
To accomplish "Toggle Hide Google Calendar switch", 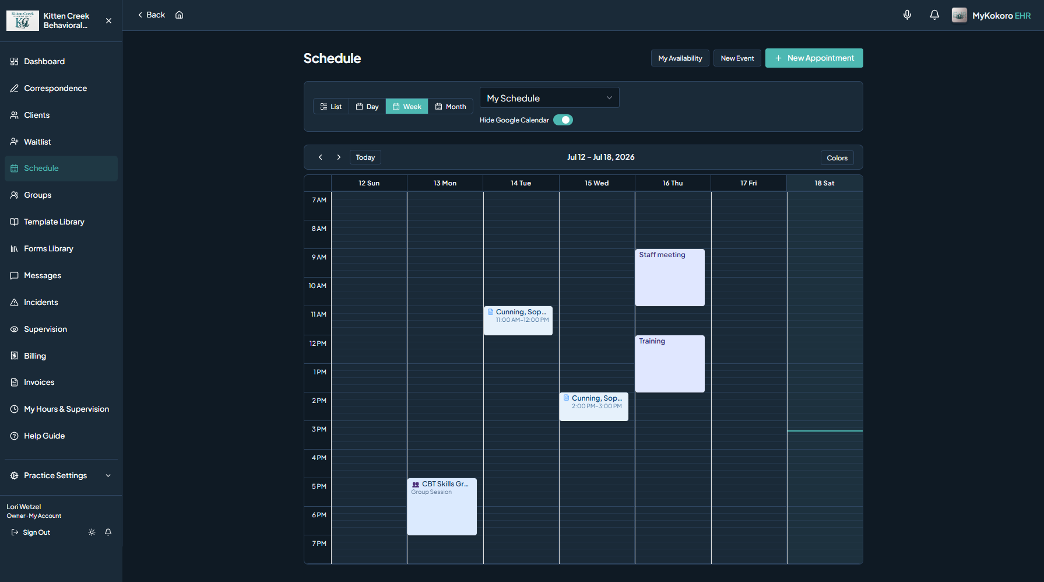I will pyautogui.click(x=563, y=120).
